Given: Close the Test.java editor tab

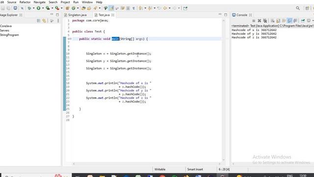Looking at the screenshot, I should (x=113, y=15).
